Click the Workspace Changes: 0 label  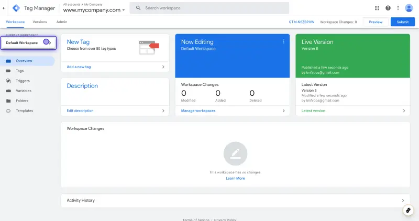pyautogui.click(x=338, y=22)
